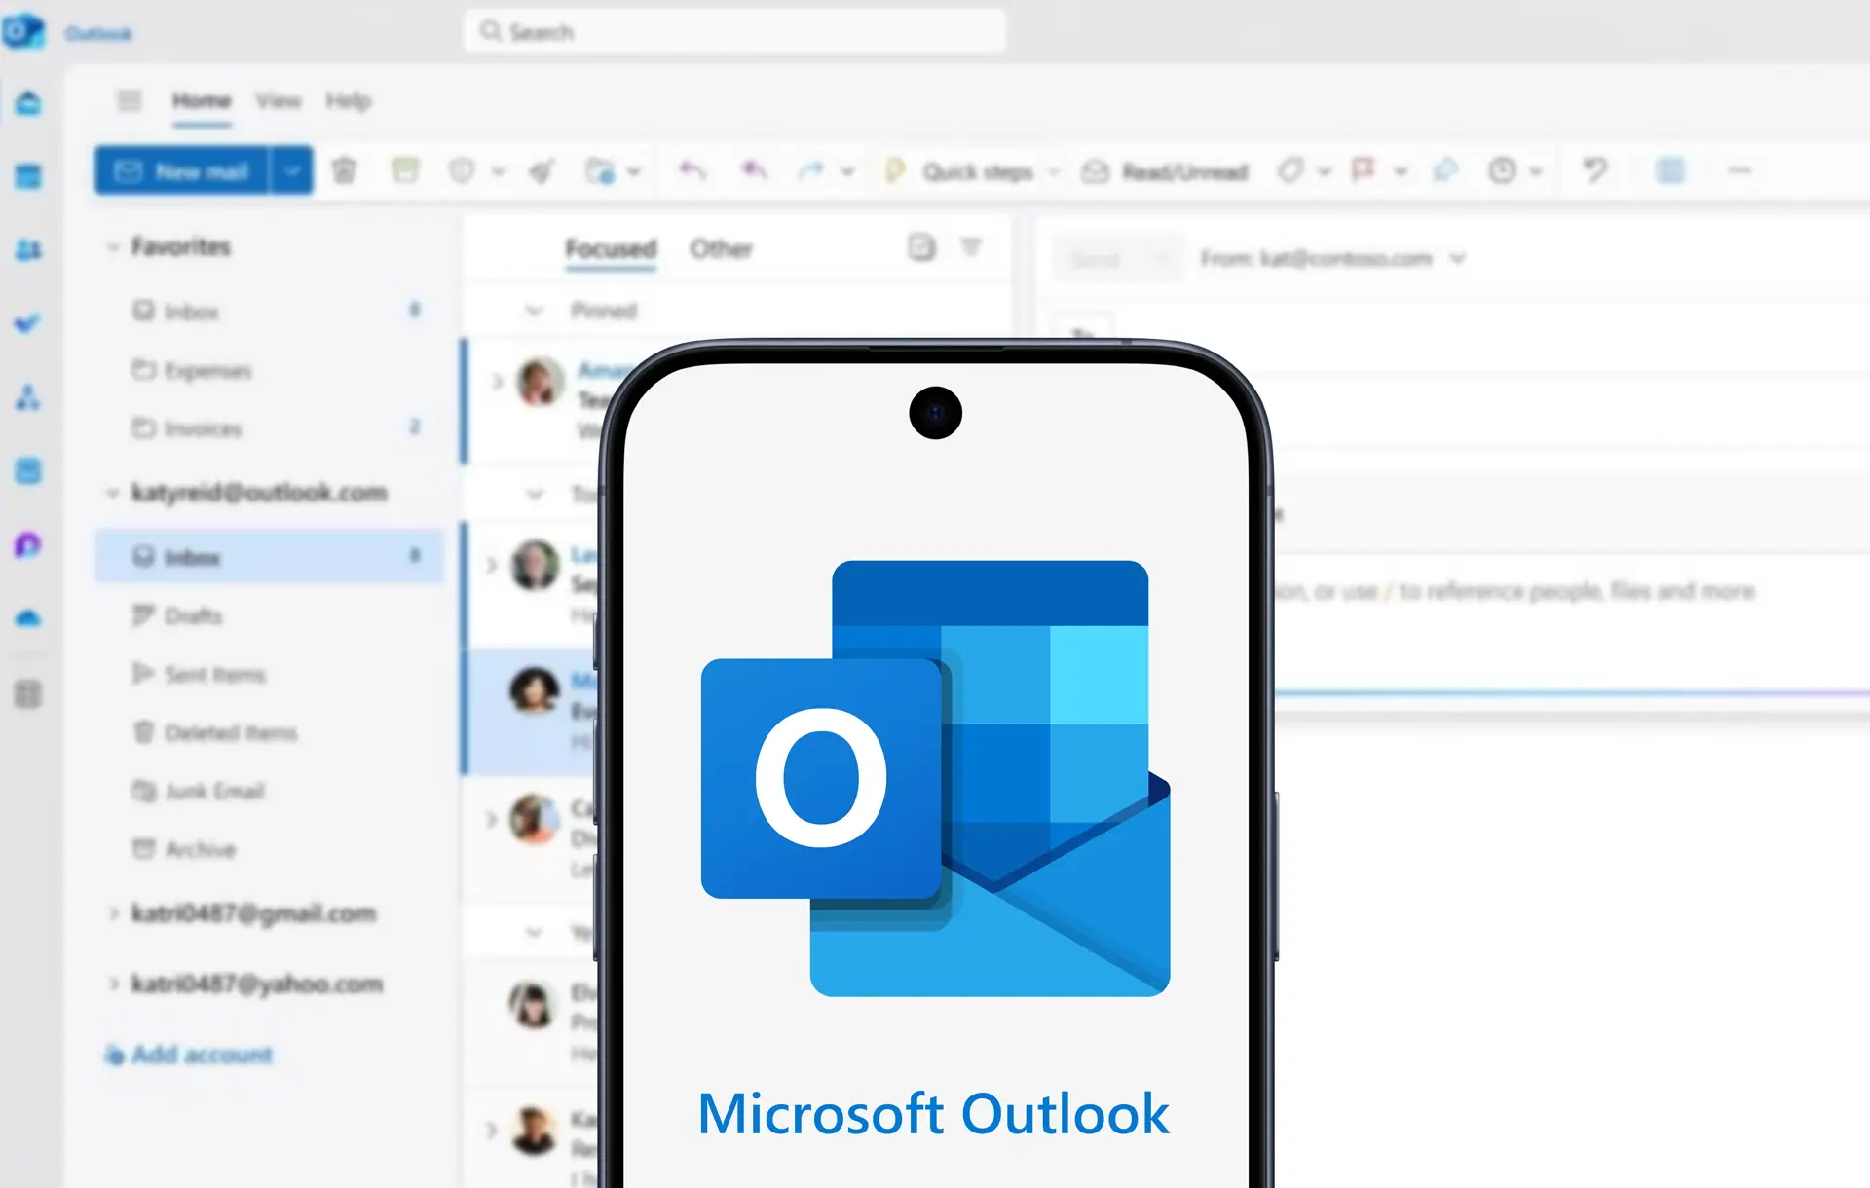Screen dimensions: 1870x1188
Task: Click the Reply all icon
Action: (753, 171)
